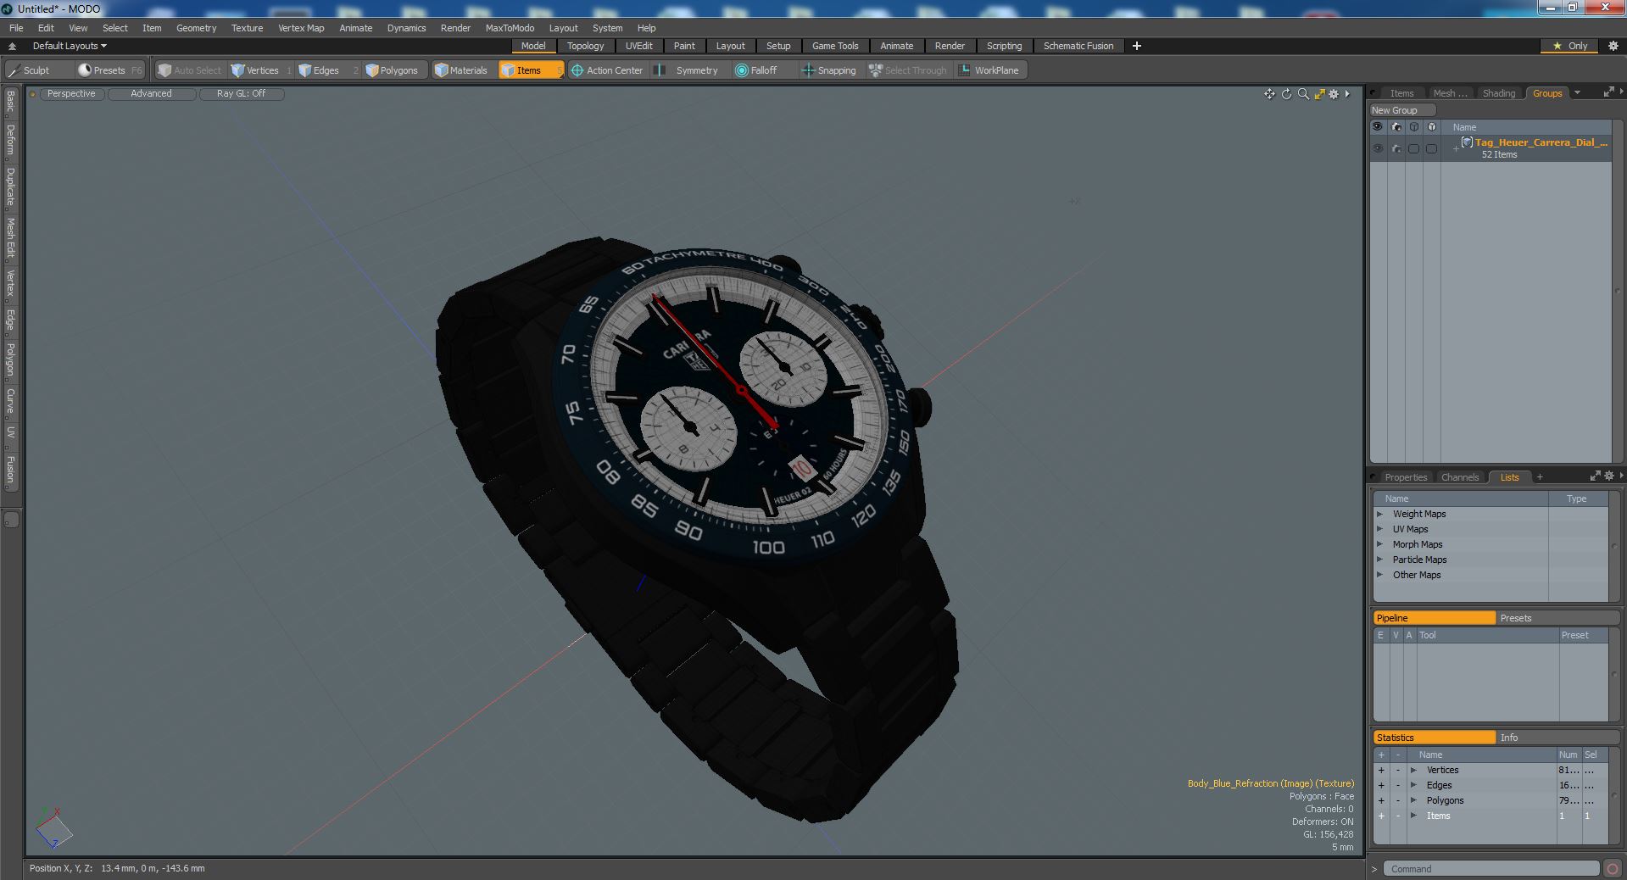This screenshot has height=880, width=1627.
Task: Click the viewport zoom magnifier icon
Action: coord(1303,94)
